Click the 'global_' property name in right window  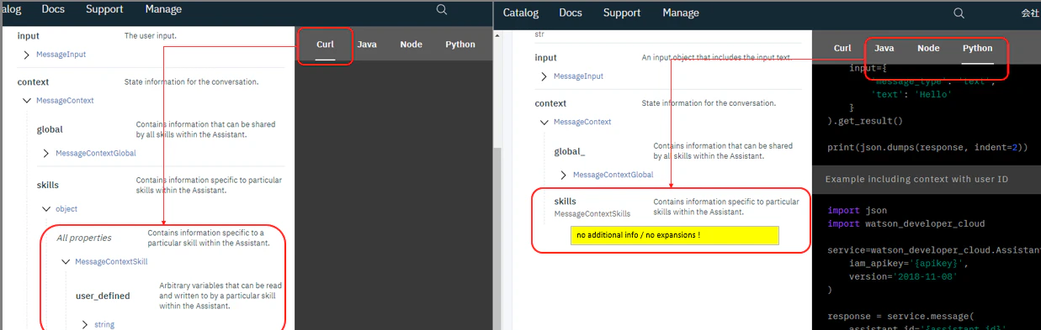point(569,152)
